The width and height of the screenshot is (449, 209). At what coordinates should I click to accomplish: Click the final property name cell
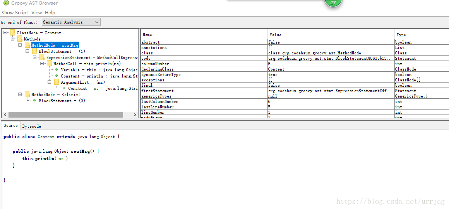click(x=204, y=85)
